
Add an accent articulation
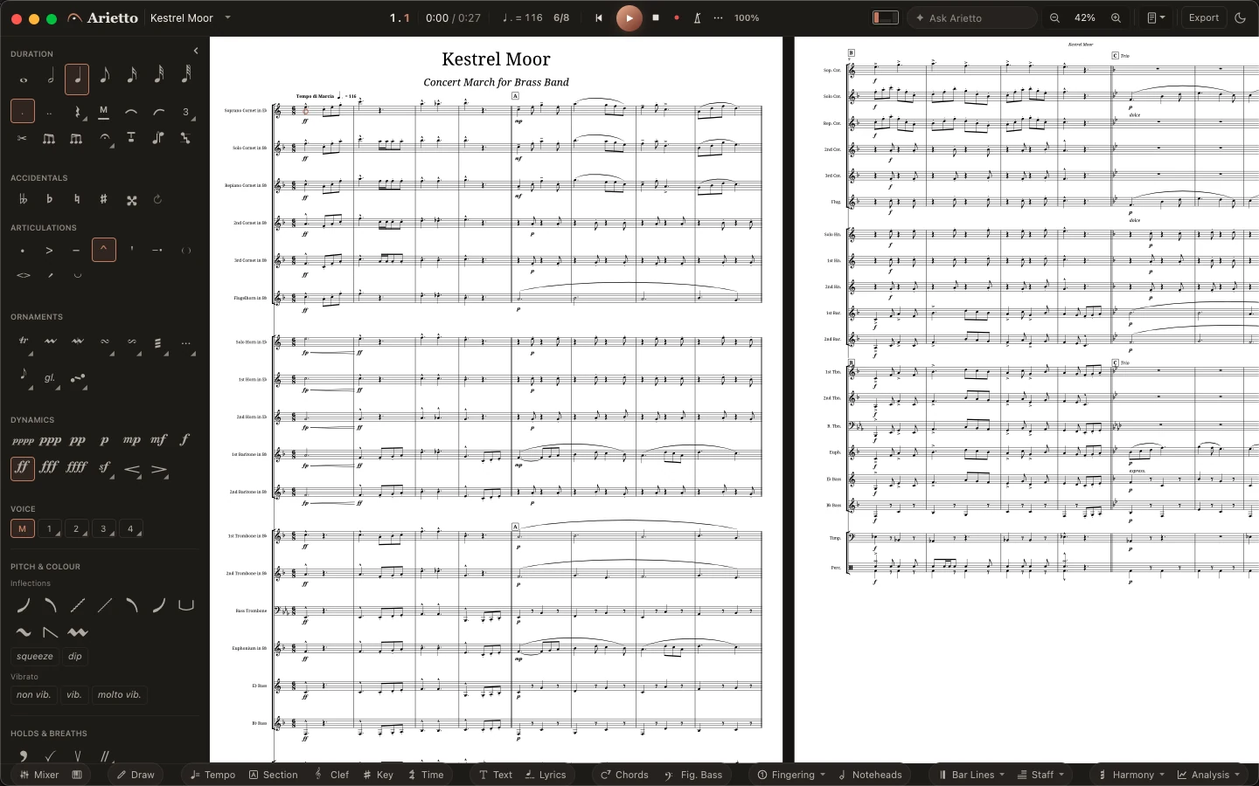(49, 251)
